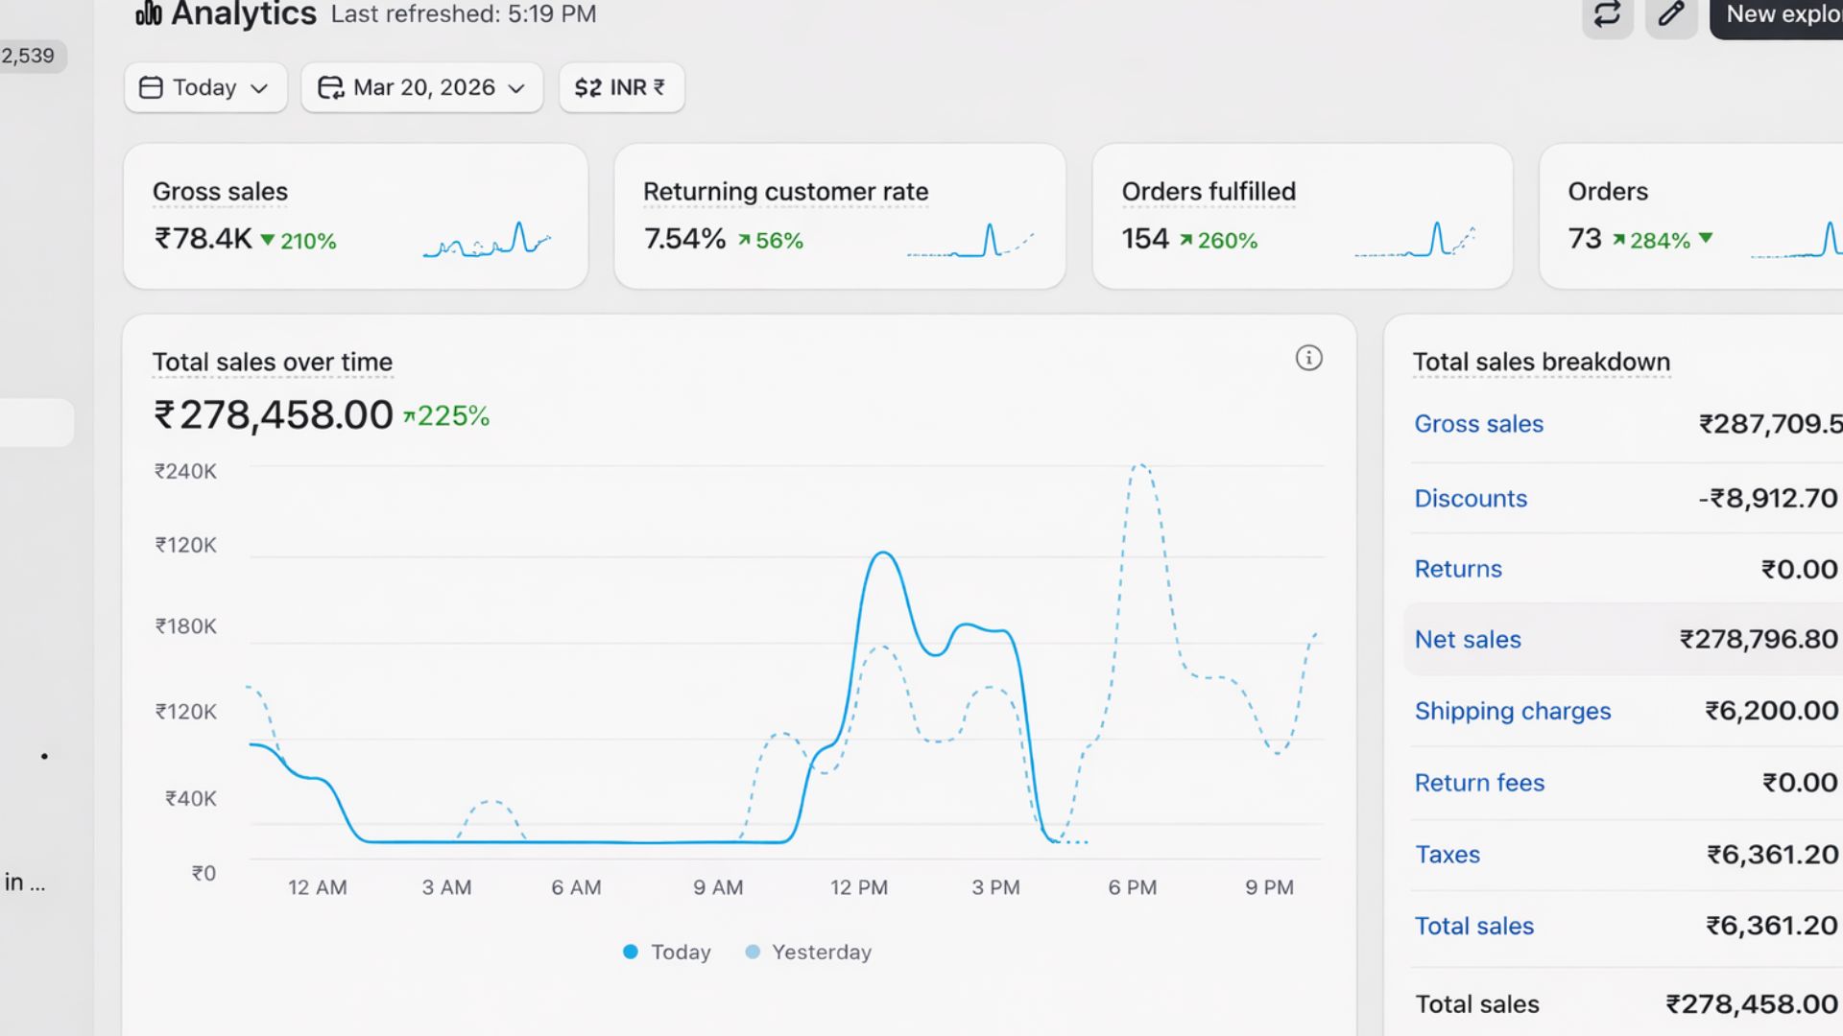Expand the Today date range dropdown
The height and width of the screenshot is (1036, 1843).
pos(205,87)
